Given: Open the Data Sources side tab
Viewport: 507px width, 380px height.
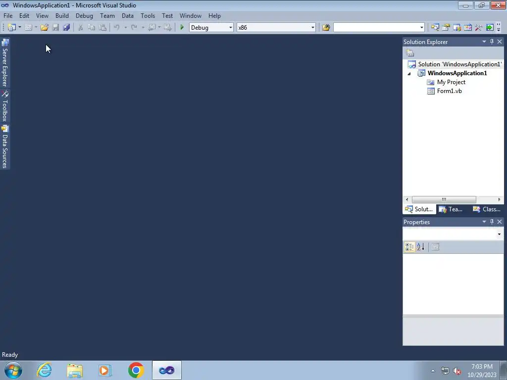Looking at the screenshot, I should [x=5, y=146].
